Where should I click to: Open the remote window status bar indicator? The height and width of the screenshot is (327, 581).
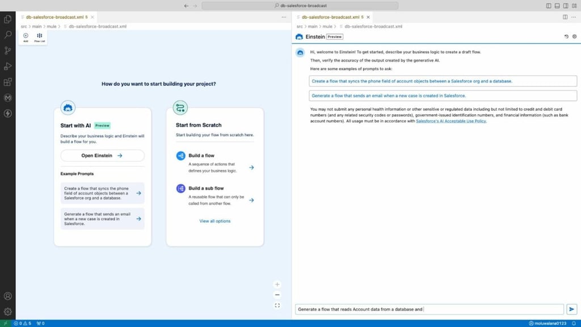(x=5, y=323)
